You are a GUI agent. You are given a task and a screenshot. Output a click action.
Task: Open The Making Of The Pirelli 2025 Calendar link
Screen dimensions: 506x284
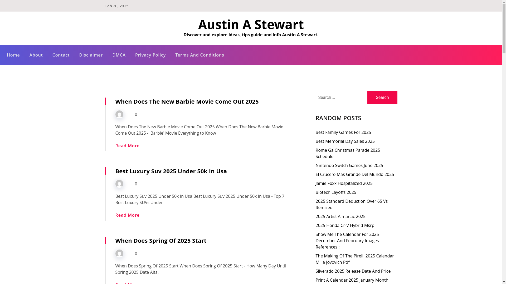(x=355, y=259)
